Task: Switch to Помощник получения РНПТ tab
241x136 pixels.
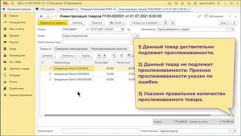Action: [96, 9]
